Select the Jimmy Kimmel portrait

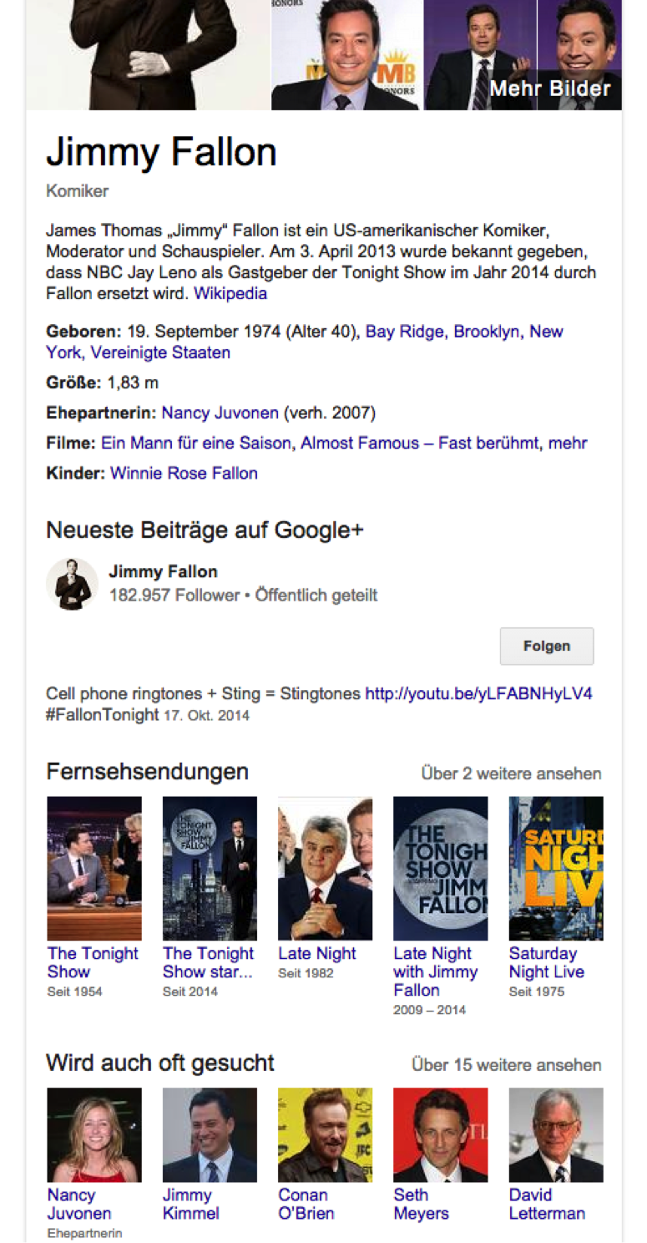tap(210, 1134)
